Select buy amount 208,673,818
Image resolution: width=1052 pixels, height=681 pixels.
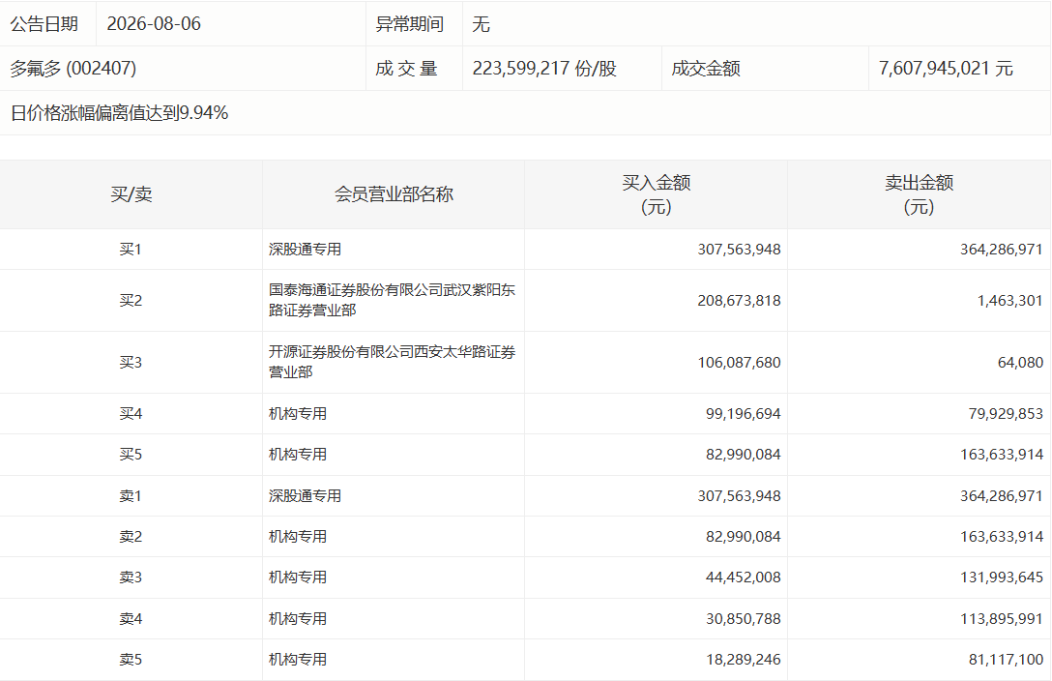click(739, 301)
